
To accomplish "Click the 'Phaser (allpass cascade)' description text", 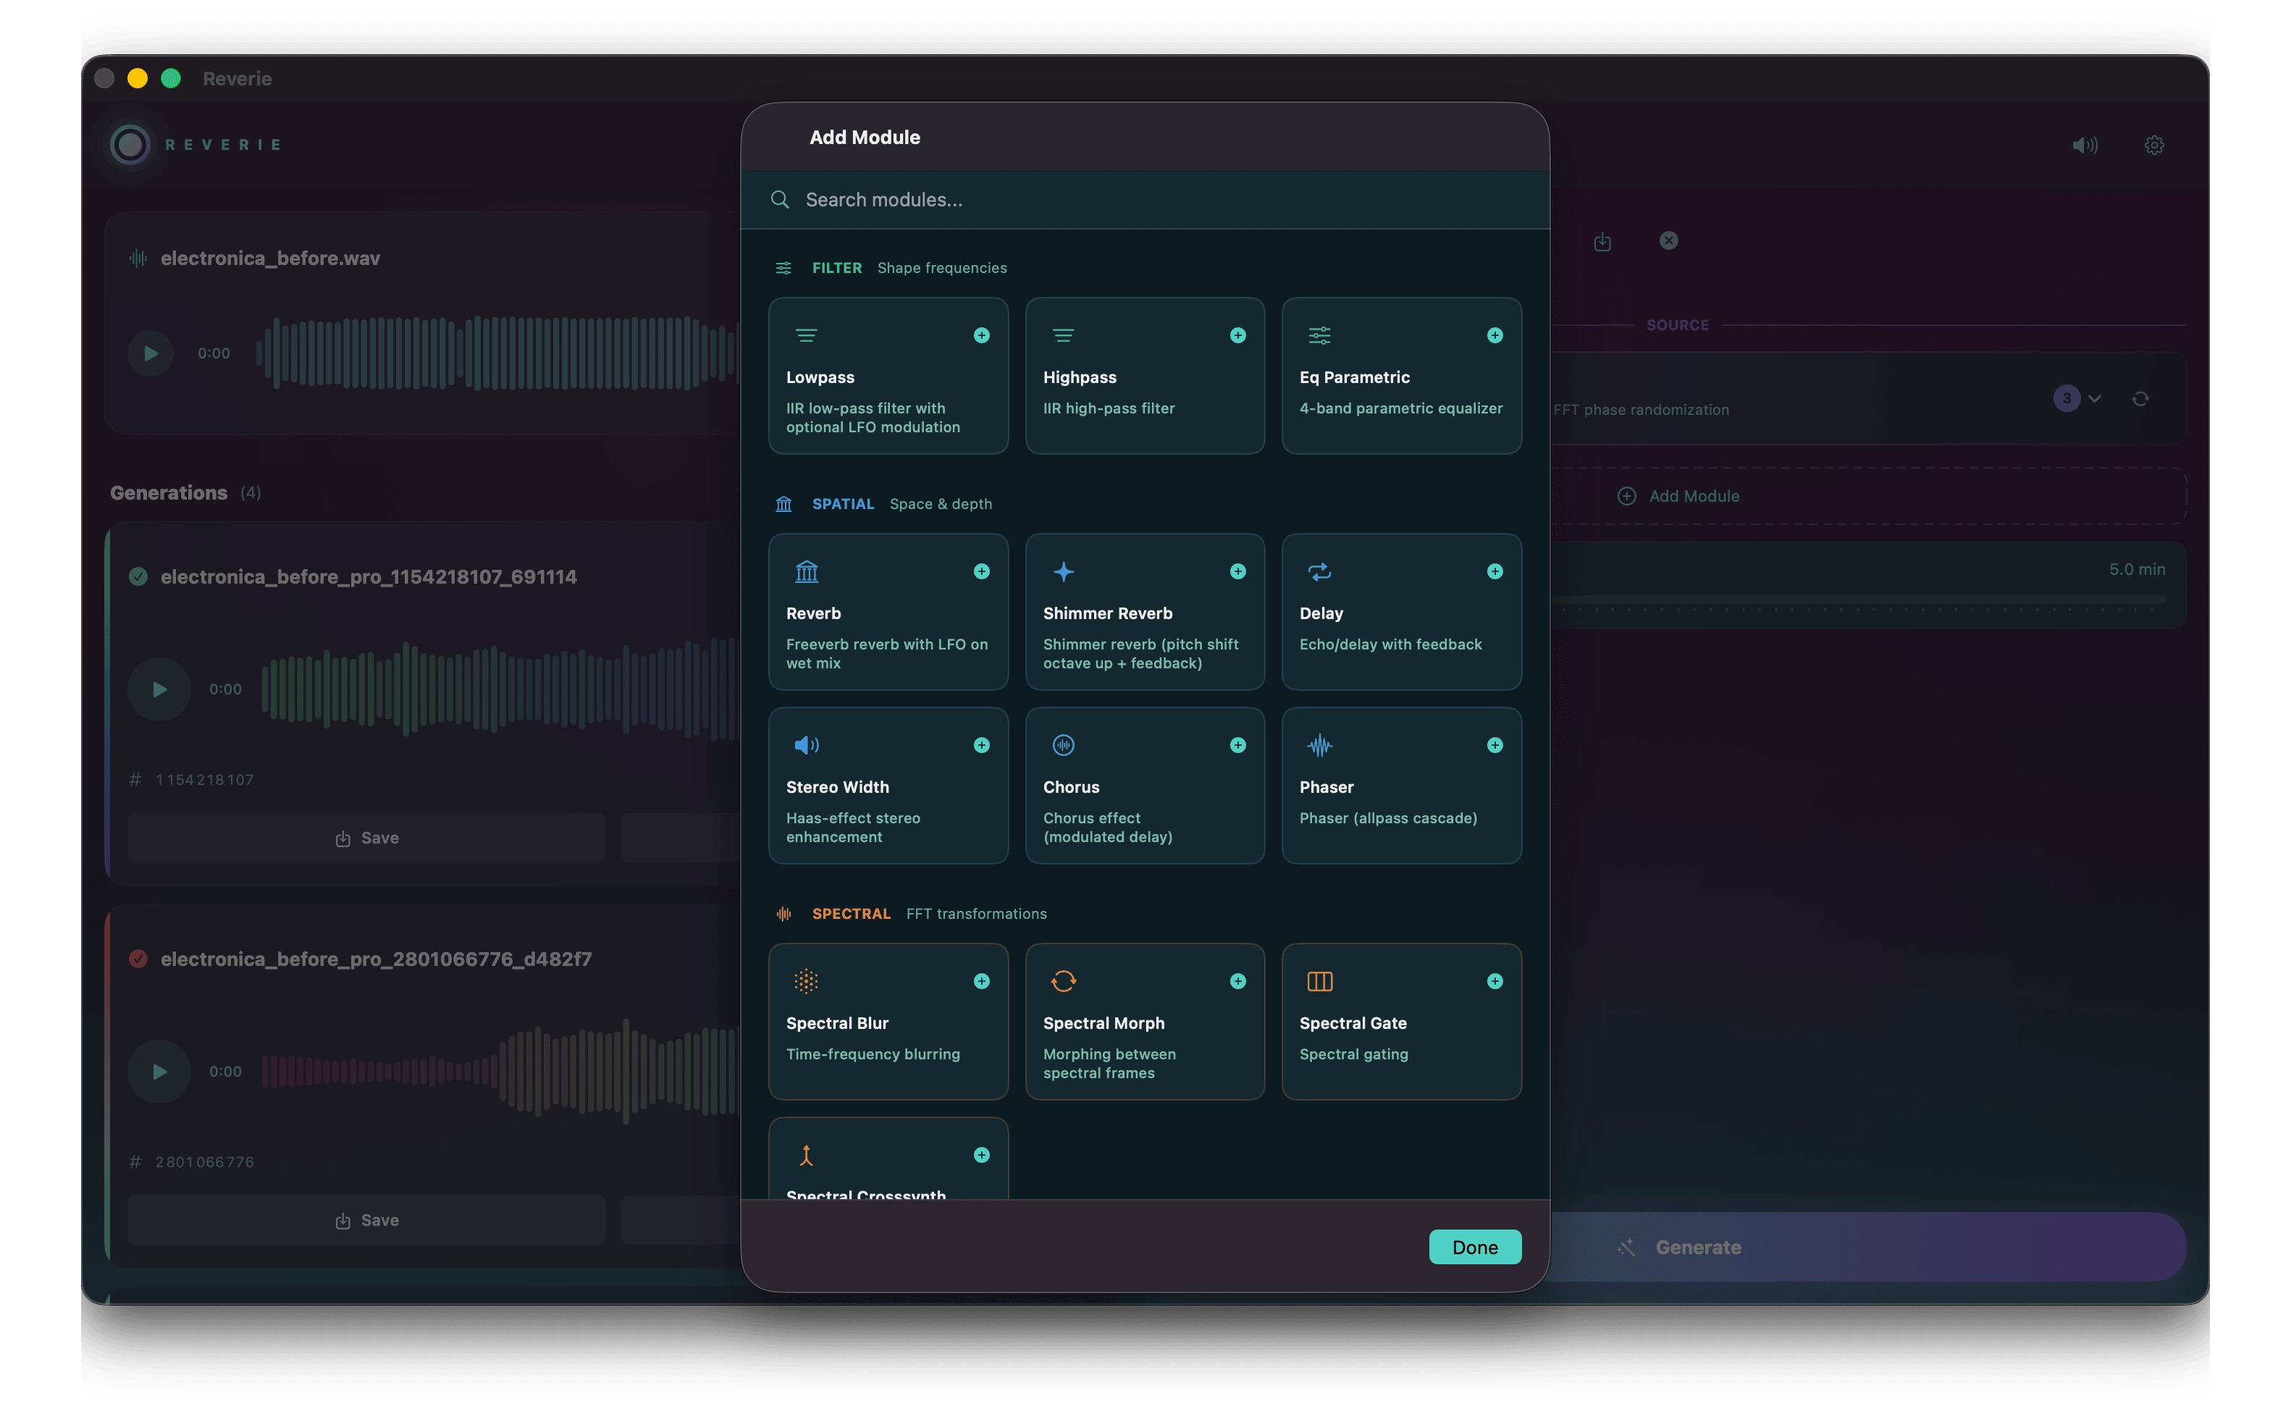I will 1388,818.
